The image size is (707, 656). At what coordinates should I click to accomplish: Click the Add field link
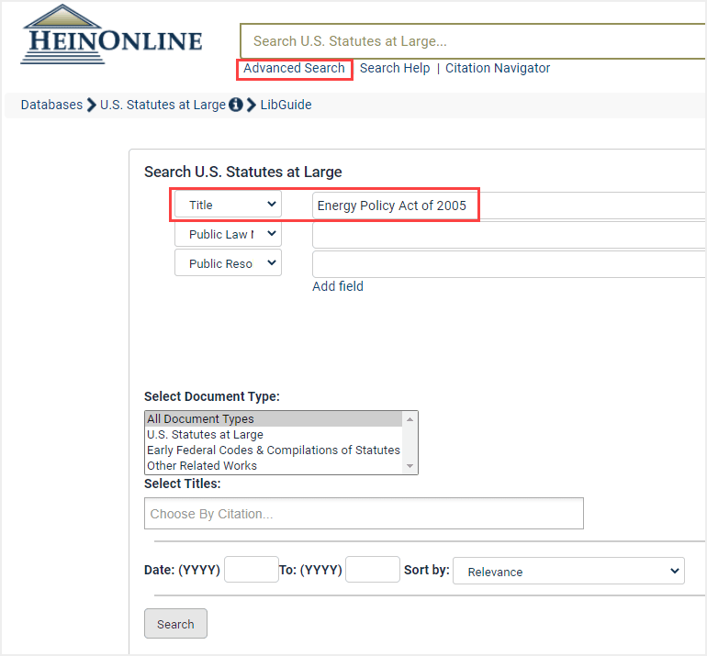click(338, 286)
